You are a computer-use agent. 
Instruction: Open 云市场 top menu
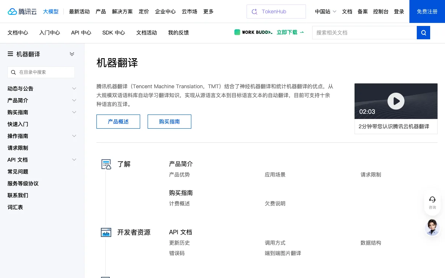coord(189,11)
